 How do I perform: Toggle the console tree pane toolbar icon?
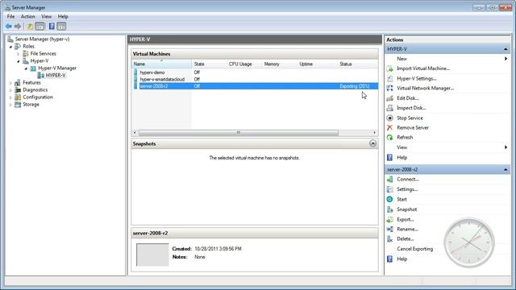[40, 27]
